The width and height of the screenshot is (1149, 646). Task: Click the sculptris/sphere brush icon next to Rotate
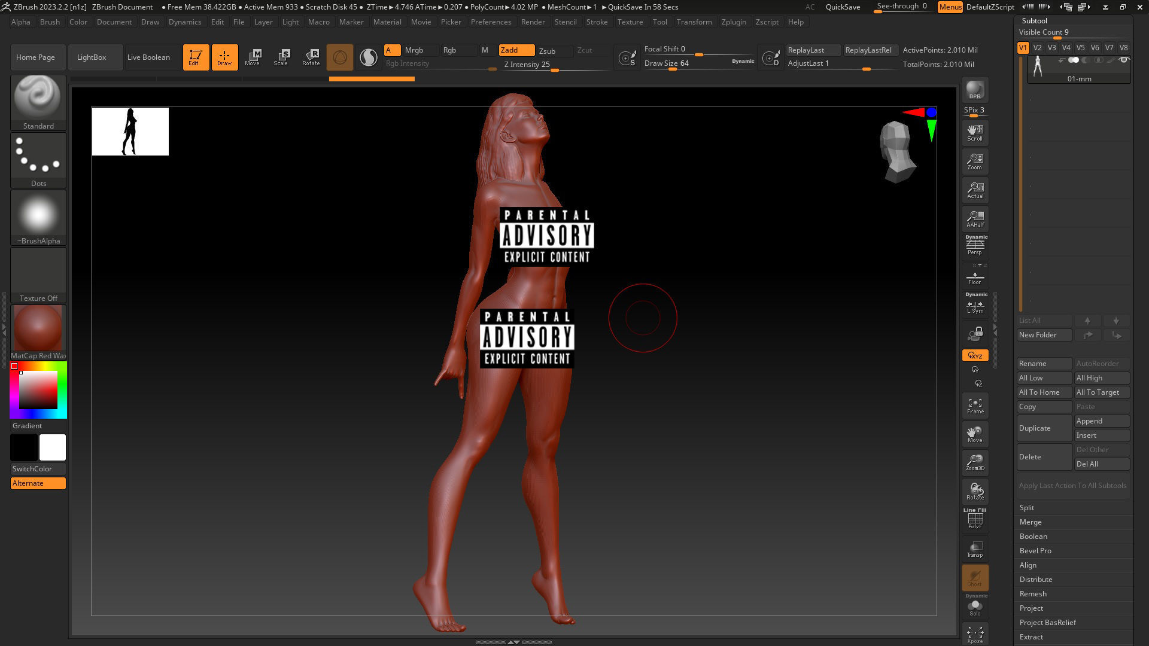click(x=340, y=57)
